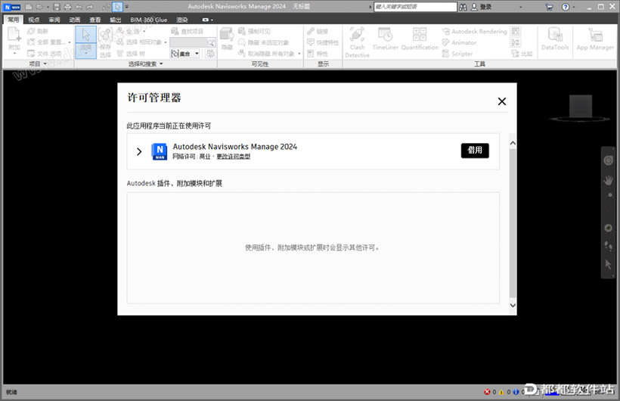
Task: Switch to the 输出 (Output) ribbon tab
Action: [116, 20]
